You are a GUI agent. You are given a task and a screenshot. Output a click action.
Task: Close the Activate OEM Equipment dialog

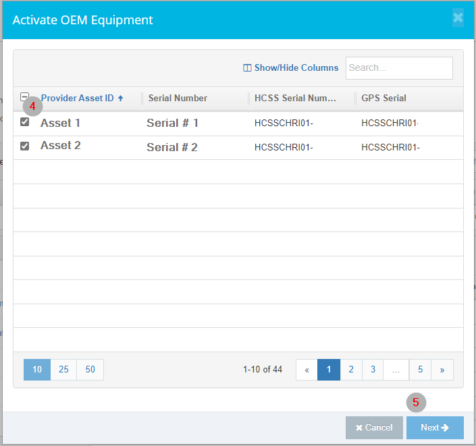pos(458,18)
